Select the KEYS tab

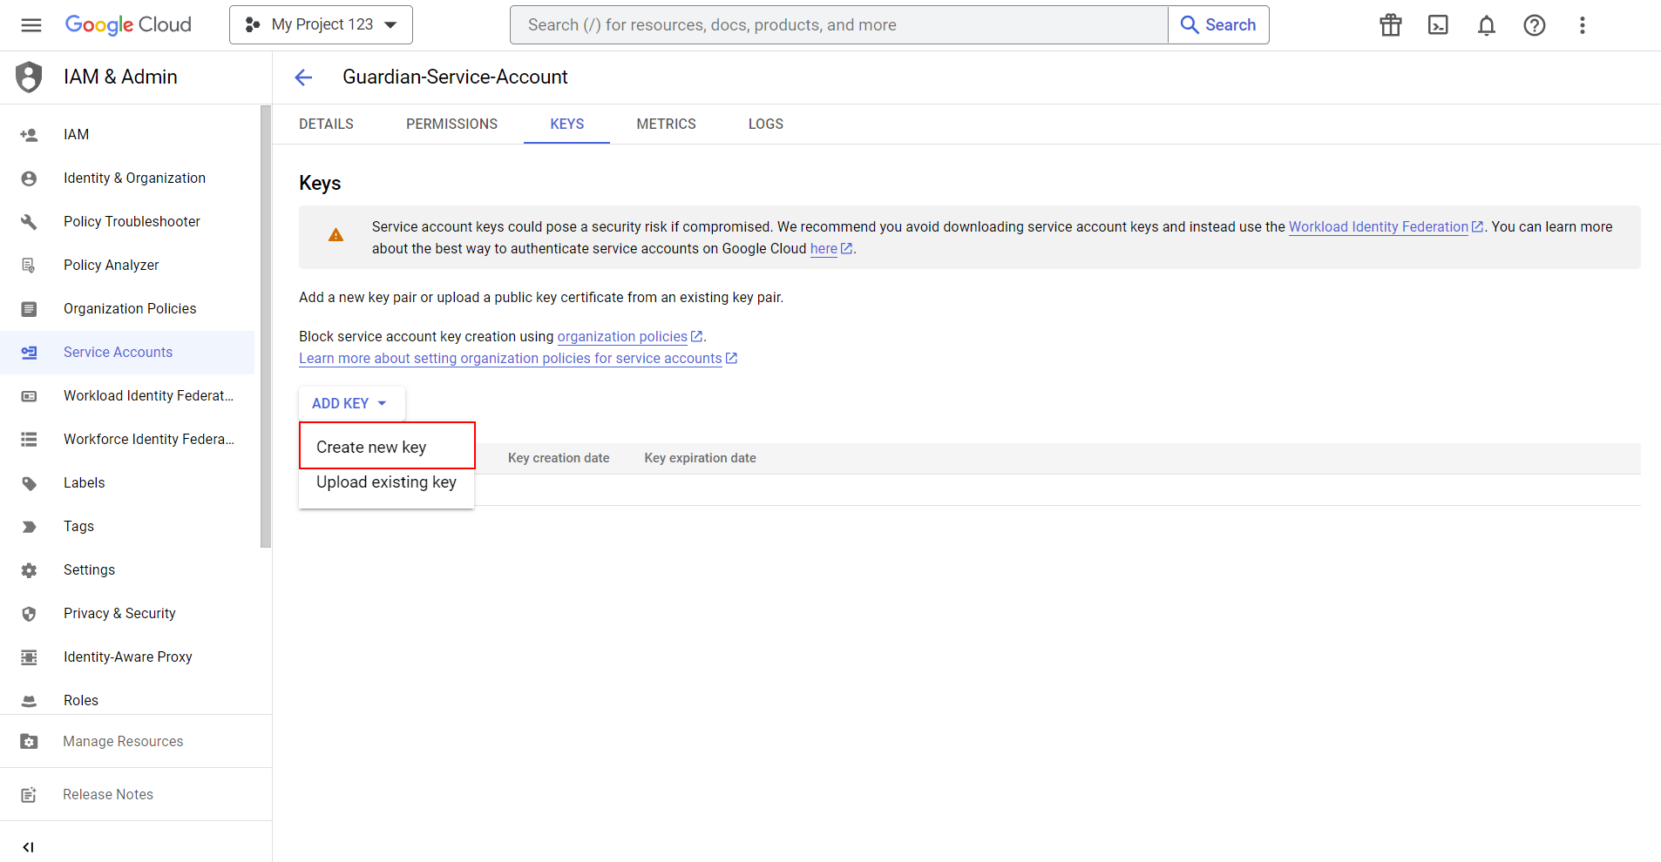pos(566,125)
